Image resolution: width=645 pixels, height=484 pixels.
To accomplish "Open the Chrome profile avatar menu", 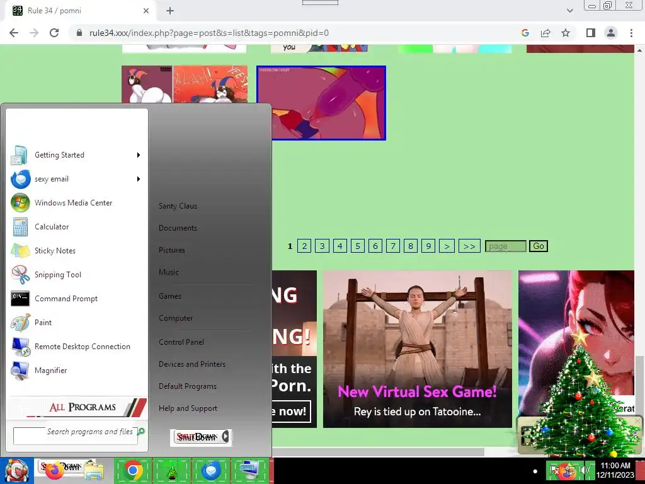I will tap(611, 33).
